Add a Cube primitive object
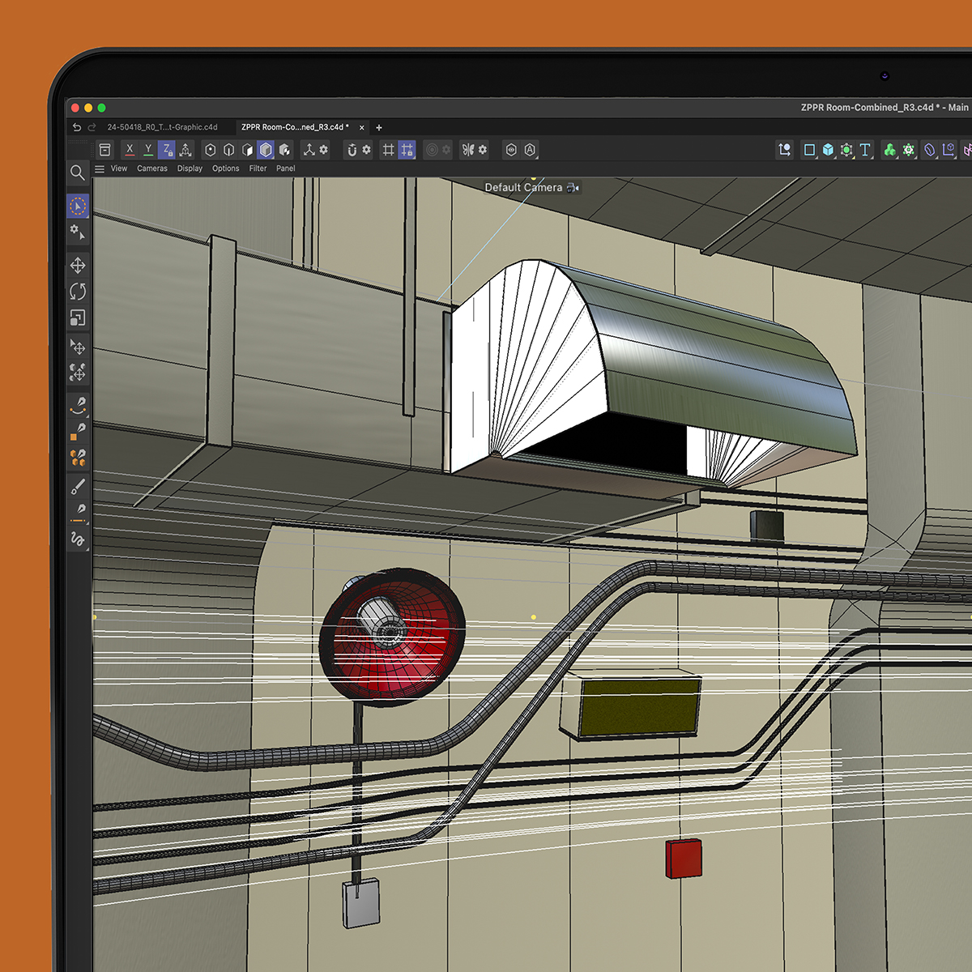This screenshot has width=972, height=972. pyautogui.click(x=828, y=150)
